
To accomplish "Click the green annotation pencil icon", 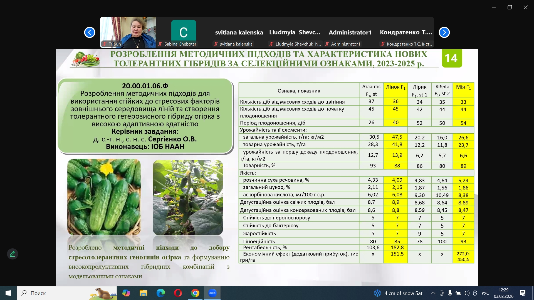I will [x=13, y=254].
